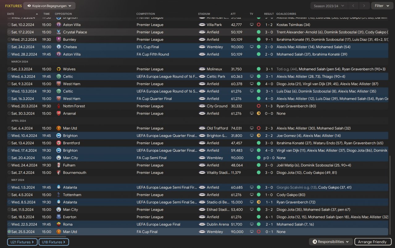Open the Tottenham opposition link

click(x=72, y=195)
